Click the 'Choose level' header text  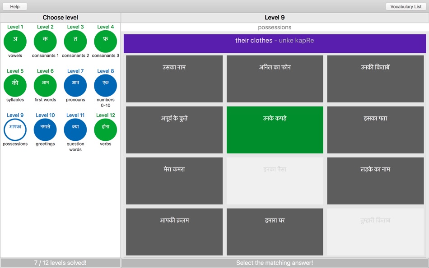pyautogui.click(x=60, y=18)
